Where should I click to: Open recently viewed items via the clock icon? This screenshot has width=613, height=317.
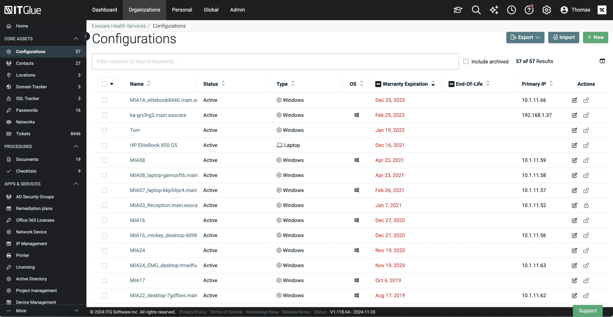coord(512,10)
